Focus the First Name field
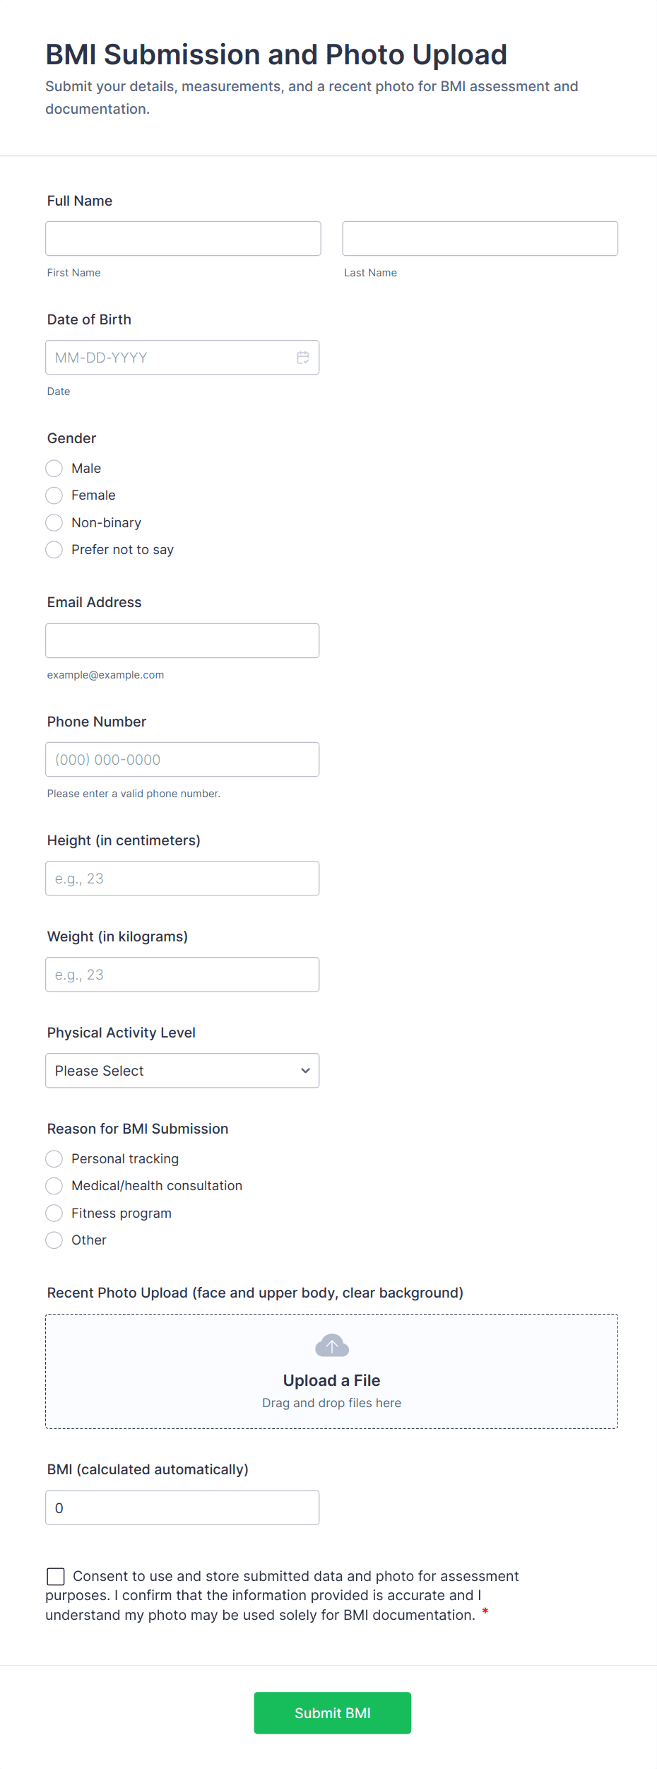The image size is (657, 1769). pos(183,239)
